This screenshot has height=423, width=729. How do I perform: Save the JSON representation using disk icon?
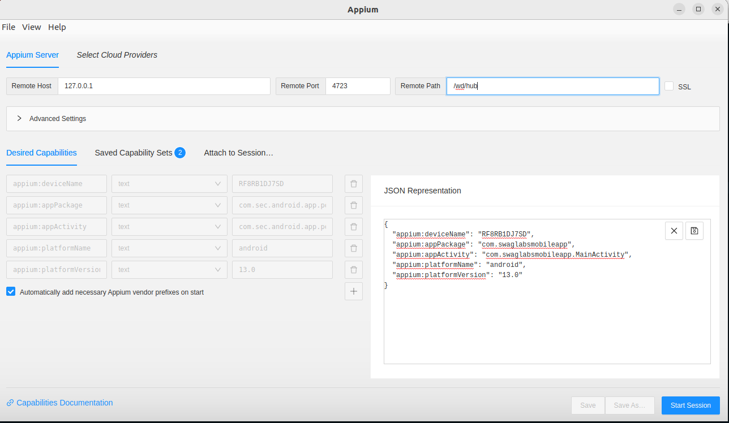click(694, 231)
